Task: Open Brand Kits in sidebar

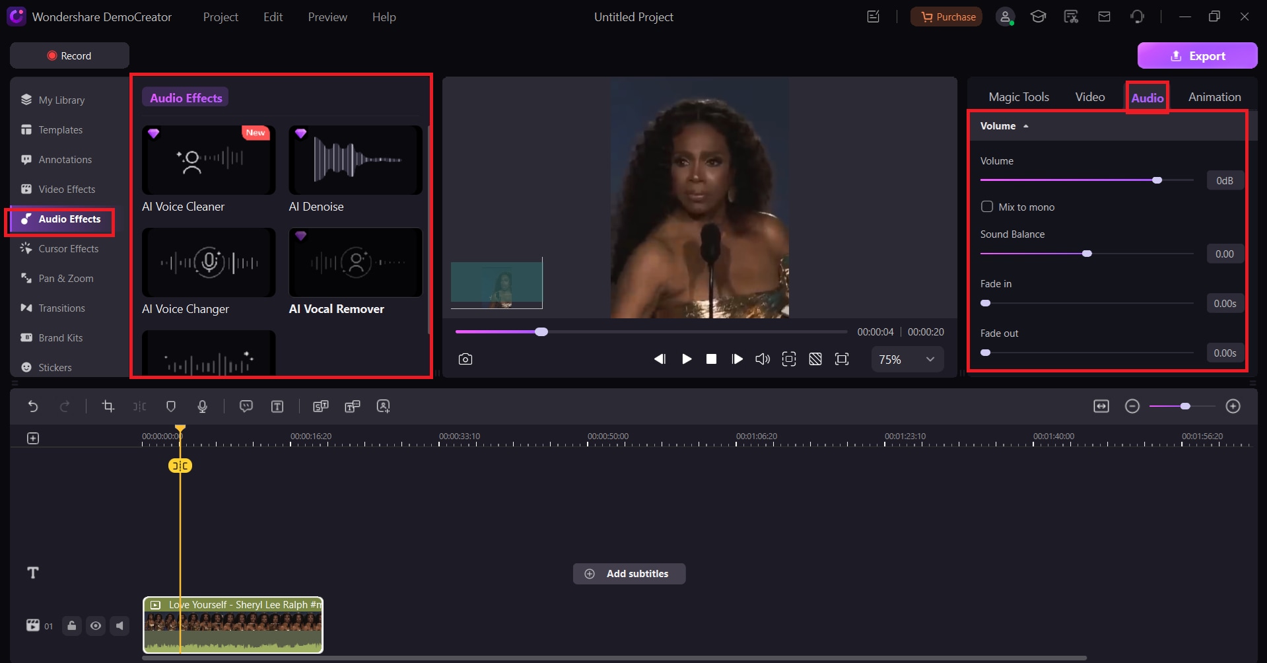Action: click(x=60, y=338)
